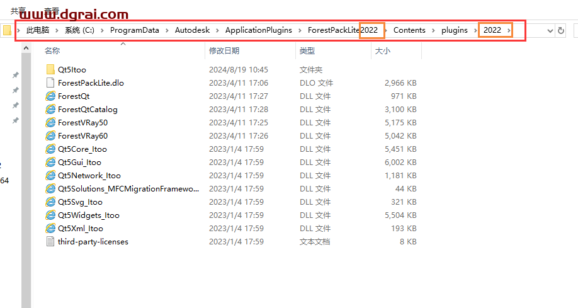
Task: Jump to Contents in the breadcrumb path
Action: pos(409,30)
